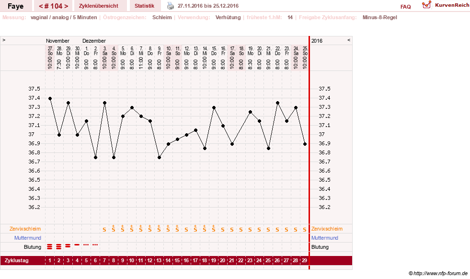Click the date header 19. Mo

point(250,51)
